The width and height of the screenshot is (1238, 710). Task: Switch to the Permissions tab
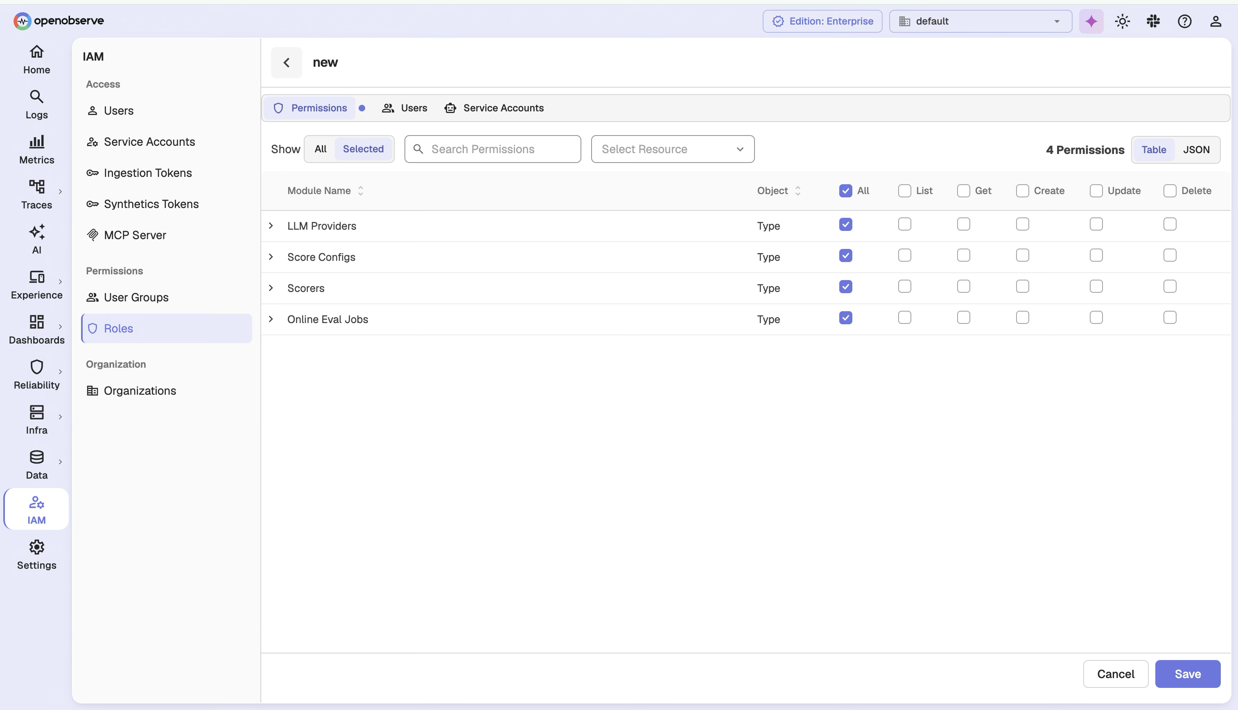[309, 108]
